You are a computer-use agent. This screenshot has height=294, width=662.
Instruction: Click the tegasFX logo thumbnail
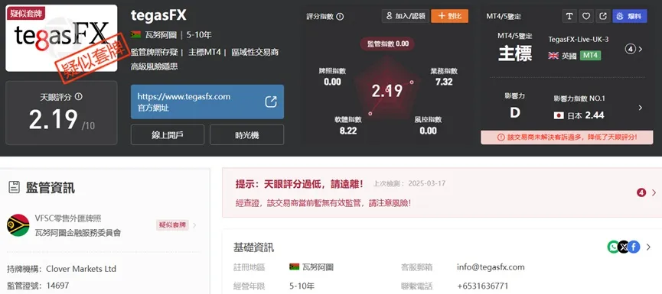[x=61, y=38]
